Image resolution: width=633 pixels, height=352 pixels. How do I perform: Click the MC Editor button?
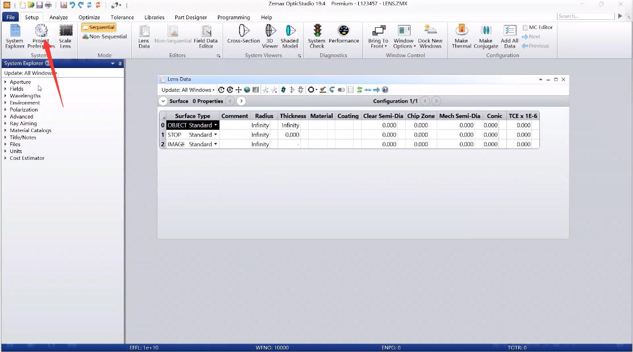click(x=537, y=27)
